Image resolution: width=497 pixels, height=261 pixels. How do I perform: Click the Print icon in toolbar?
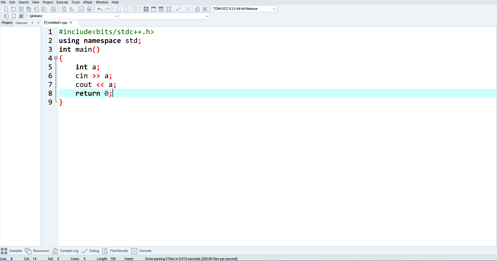point(53,9)
